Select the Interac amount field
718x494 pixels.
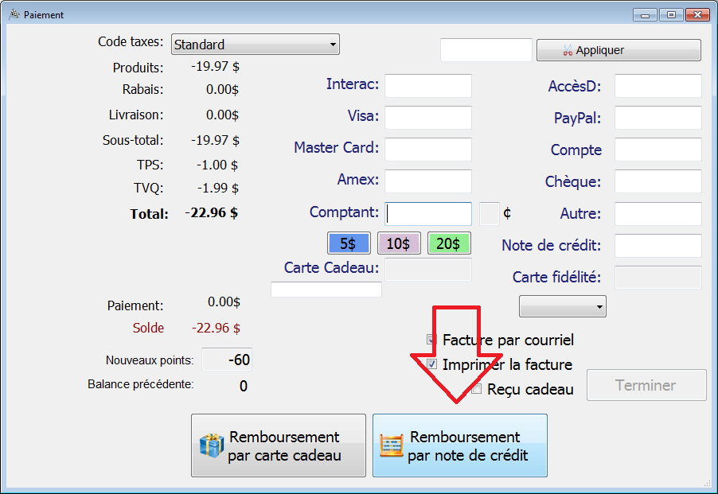pos(428,85)
